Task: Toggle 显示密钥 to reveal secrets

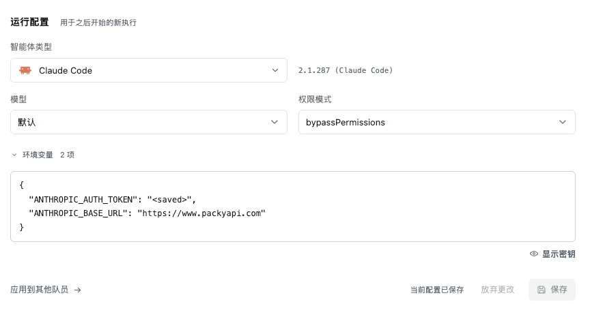Action: 552,254
